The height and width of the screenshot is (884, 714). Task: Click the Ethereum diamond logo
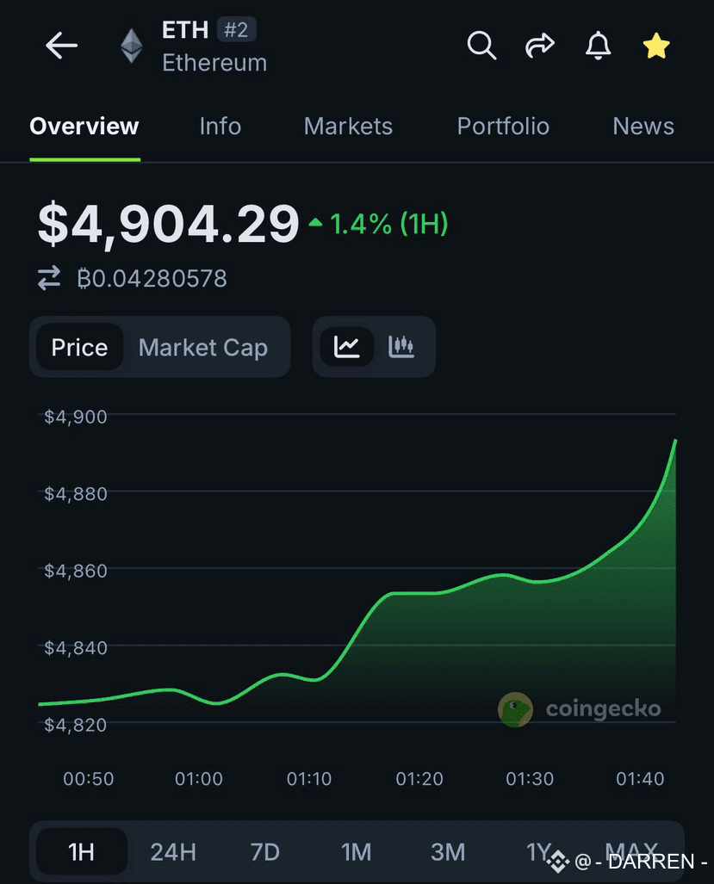tap(132, 46)
